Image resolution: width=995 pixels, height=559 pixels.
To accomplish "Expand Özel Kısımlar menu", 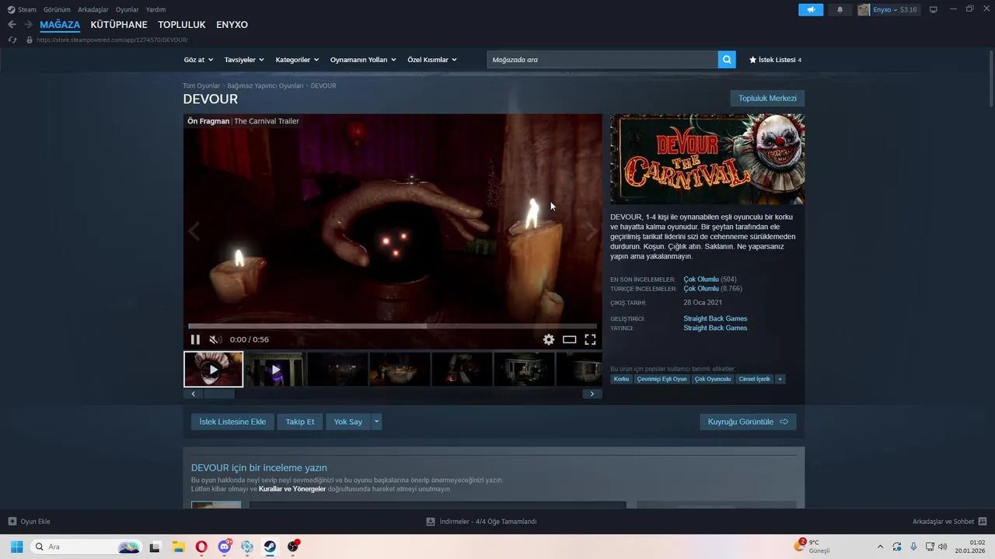I will click(x=432, y=60).
